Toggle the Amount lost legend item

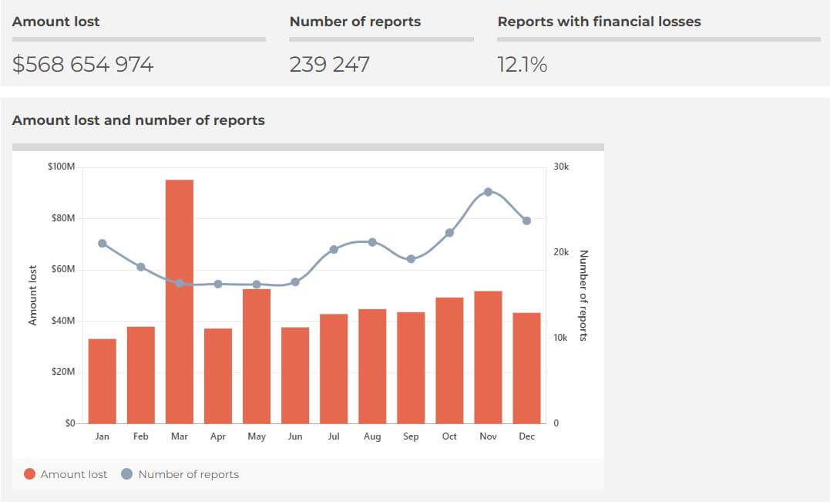coord(73,474)
